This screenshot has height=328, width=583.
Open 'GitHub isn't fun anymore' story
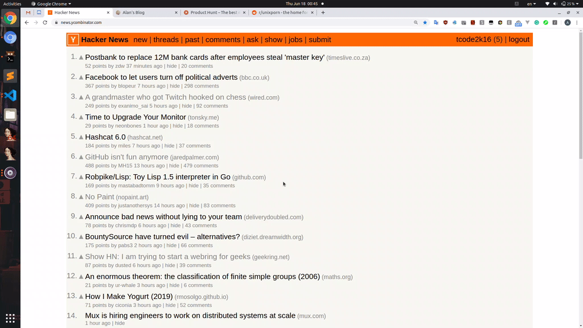click(x=126, y=157)
